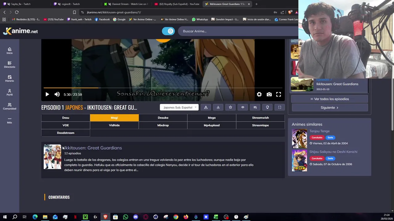This screenshot has width=394, height=221.
Task: Add the episode to a playlist
Action: pos(255,107)
